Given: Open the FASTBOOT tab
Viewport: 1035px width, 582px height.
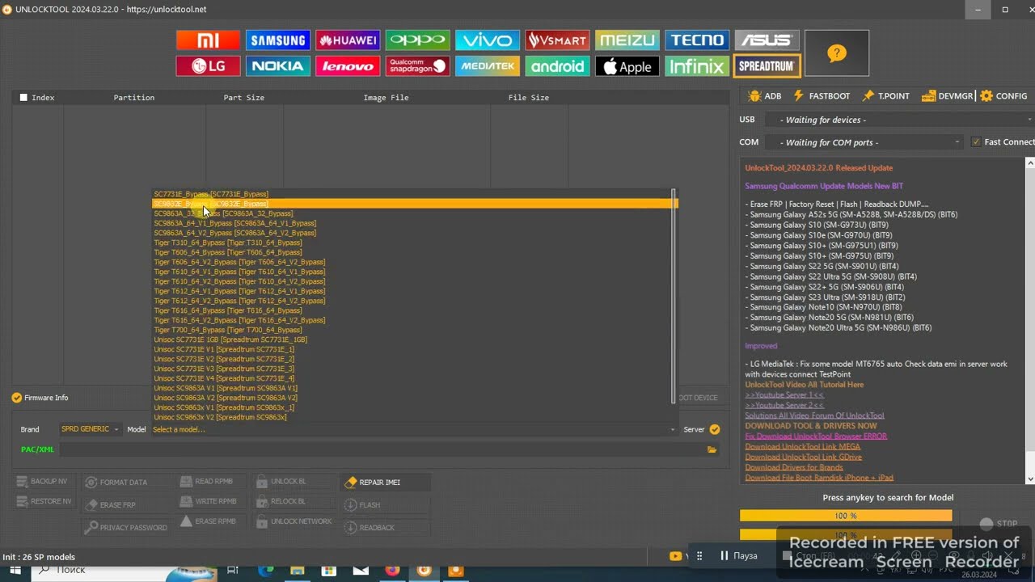Looking at the screenshot, I should pyautogui.click(x=822, y=96).
